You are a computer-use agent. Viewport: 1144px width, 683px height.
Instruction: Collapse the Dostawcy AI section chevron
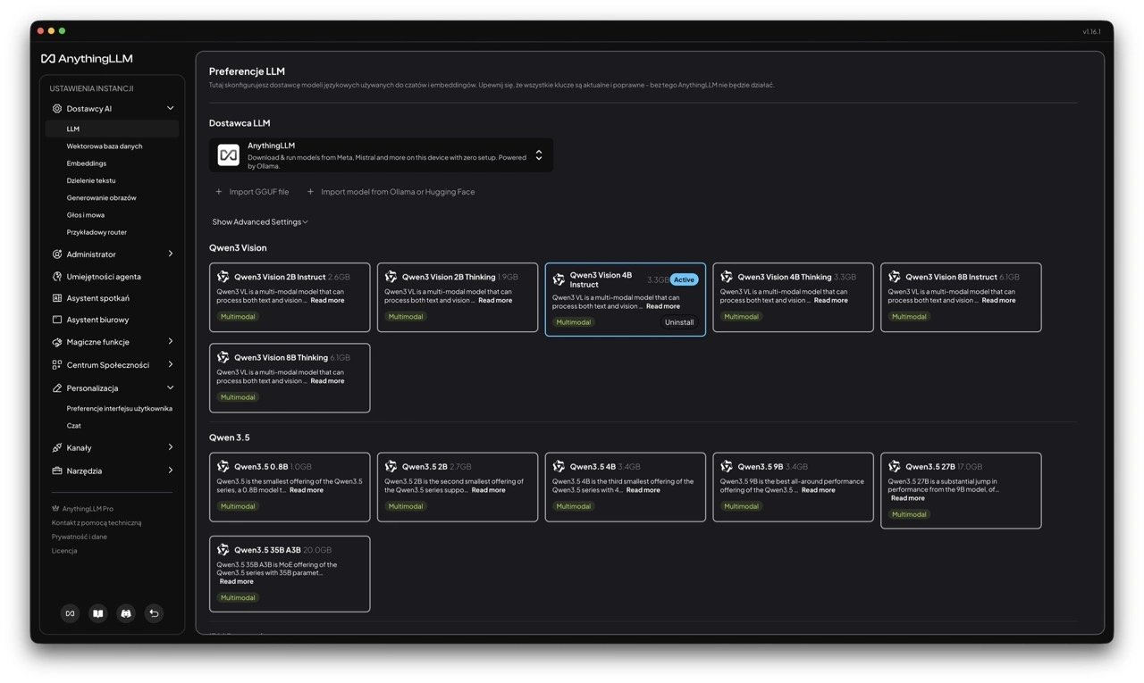click(x=170, y=109)
